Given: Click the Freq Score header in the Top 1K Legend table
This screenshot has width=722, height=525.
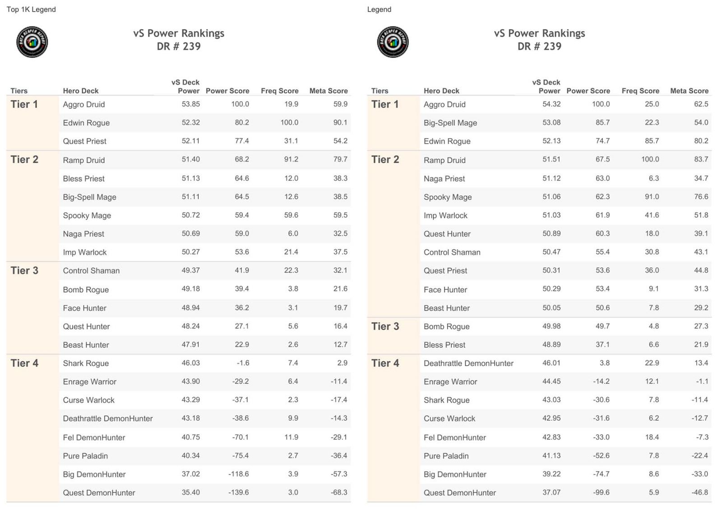Looking at the screenshot, I should tap(280, 91).
